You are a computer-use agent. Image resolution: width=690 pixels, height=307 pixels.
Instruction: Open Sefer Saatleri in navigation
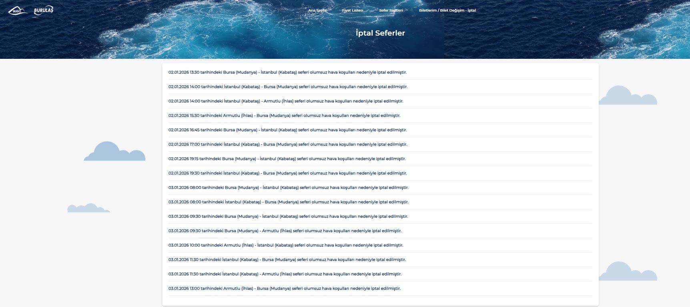point(391,10)
